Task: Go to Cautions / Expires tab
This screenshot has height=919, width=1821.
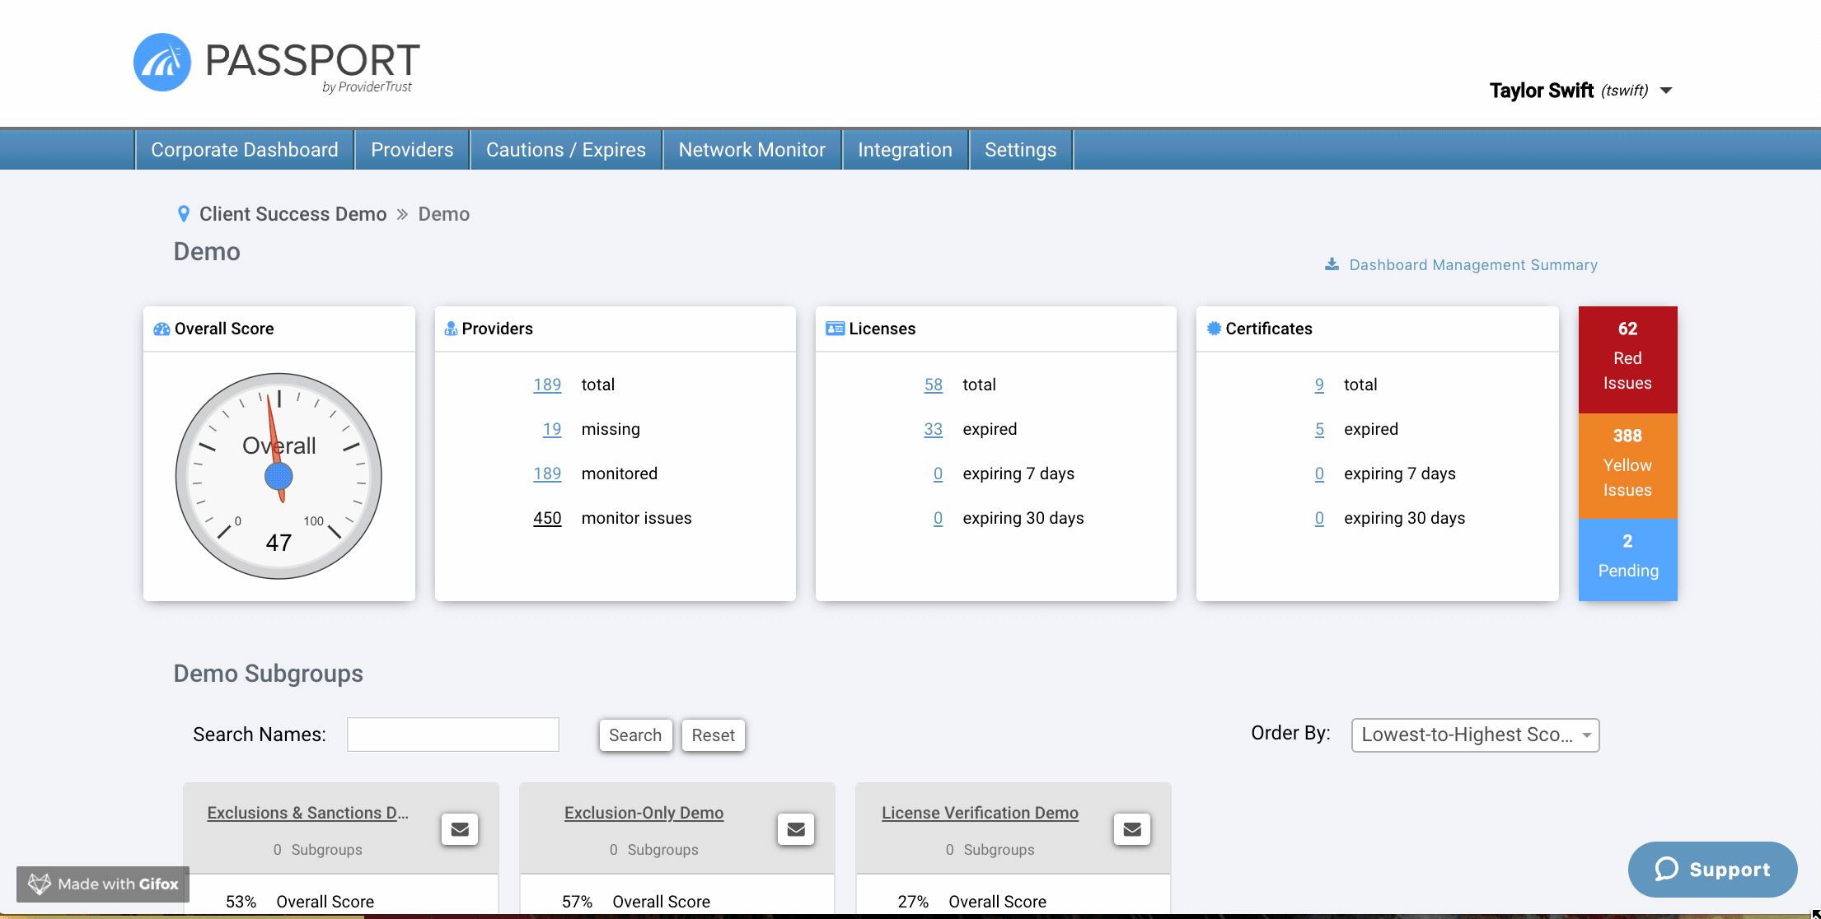Action: coord(566,150)
